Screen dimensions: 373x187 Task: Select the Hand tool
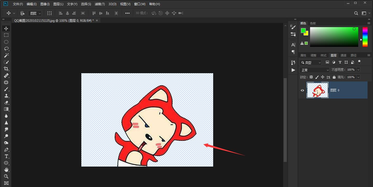6,170
